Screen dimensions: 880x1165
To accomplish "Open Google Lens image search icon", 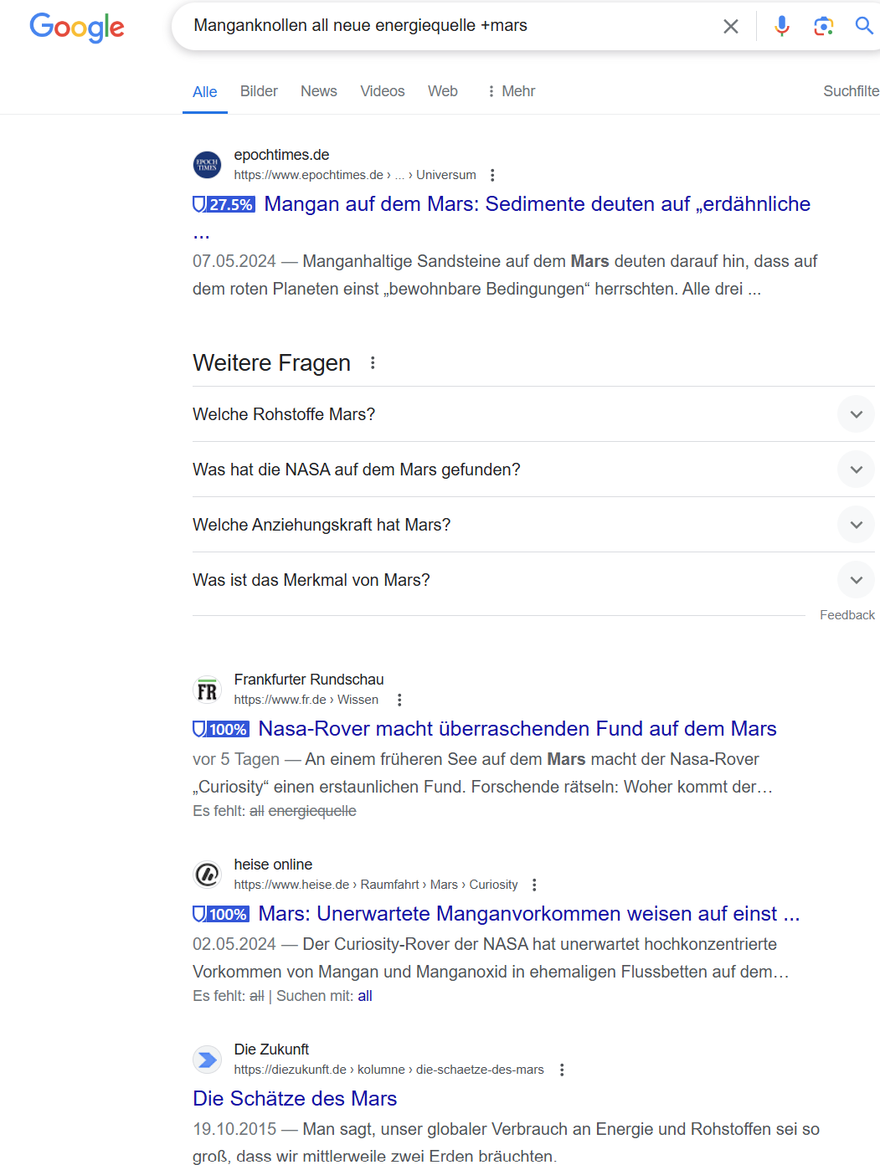I will (824, 26).
